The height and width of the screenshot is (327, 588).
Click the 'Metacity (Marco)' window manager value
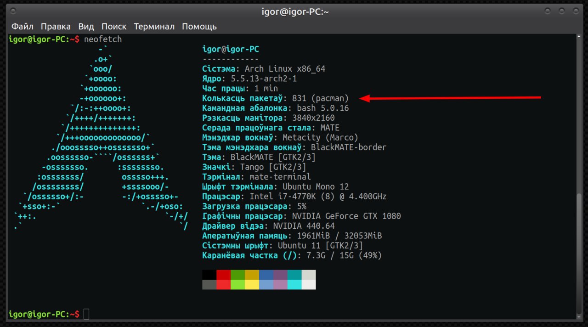click(320, 137)
